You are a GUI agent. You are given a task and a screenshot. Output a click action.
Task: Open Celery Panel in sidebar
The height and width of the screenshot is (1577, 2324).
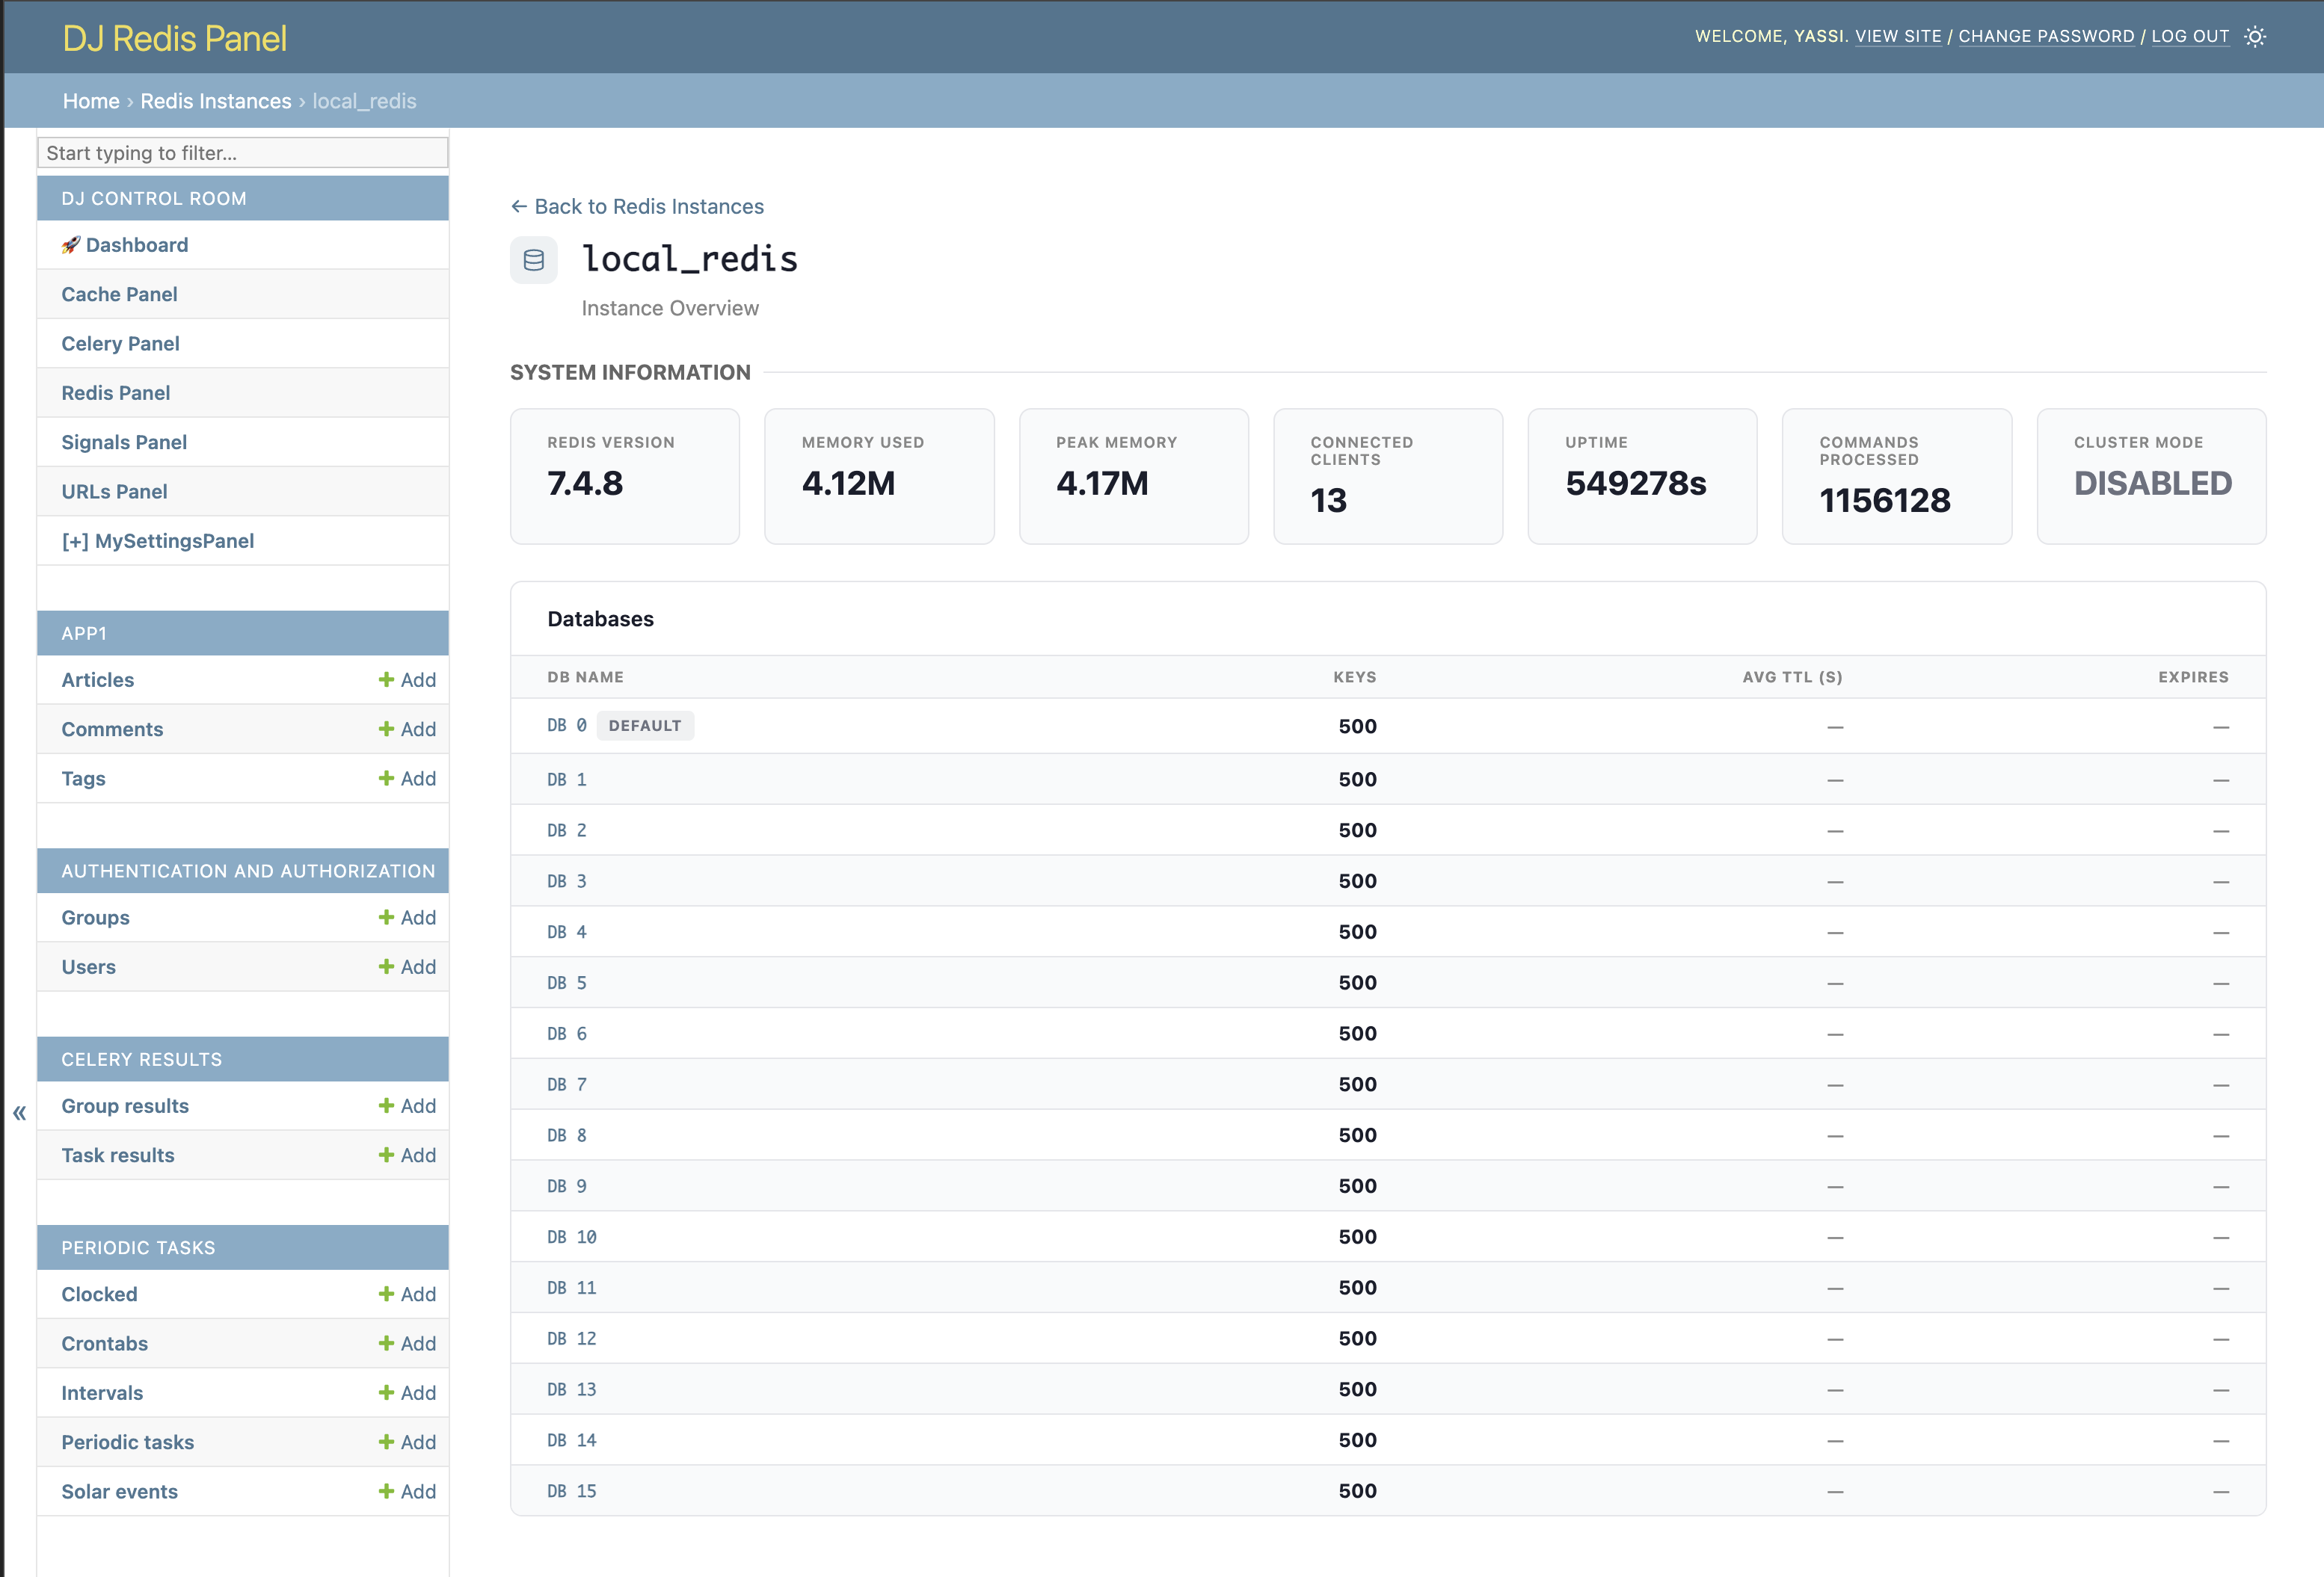point(120,344)
